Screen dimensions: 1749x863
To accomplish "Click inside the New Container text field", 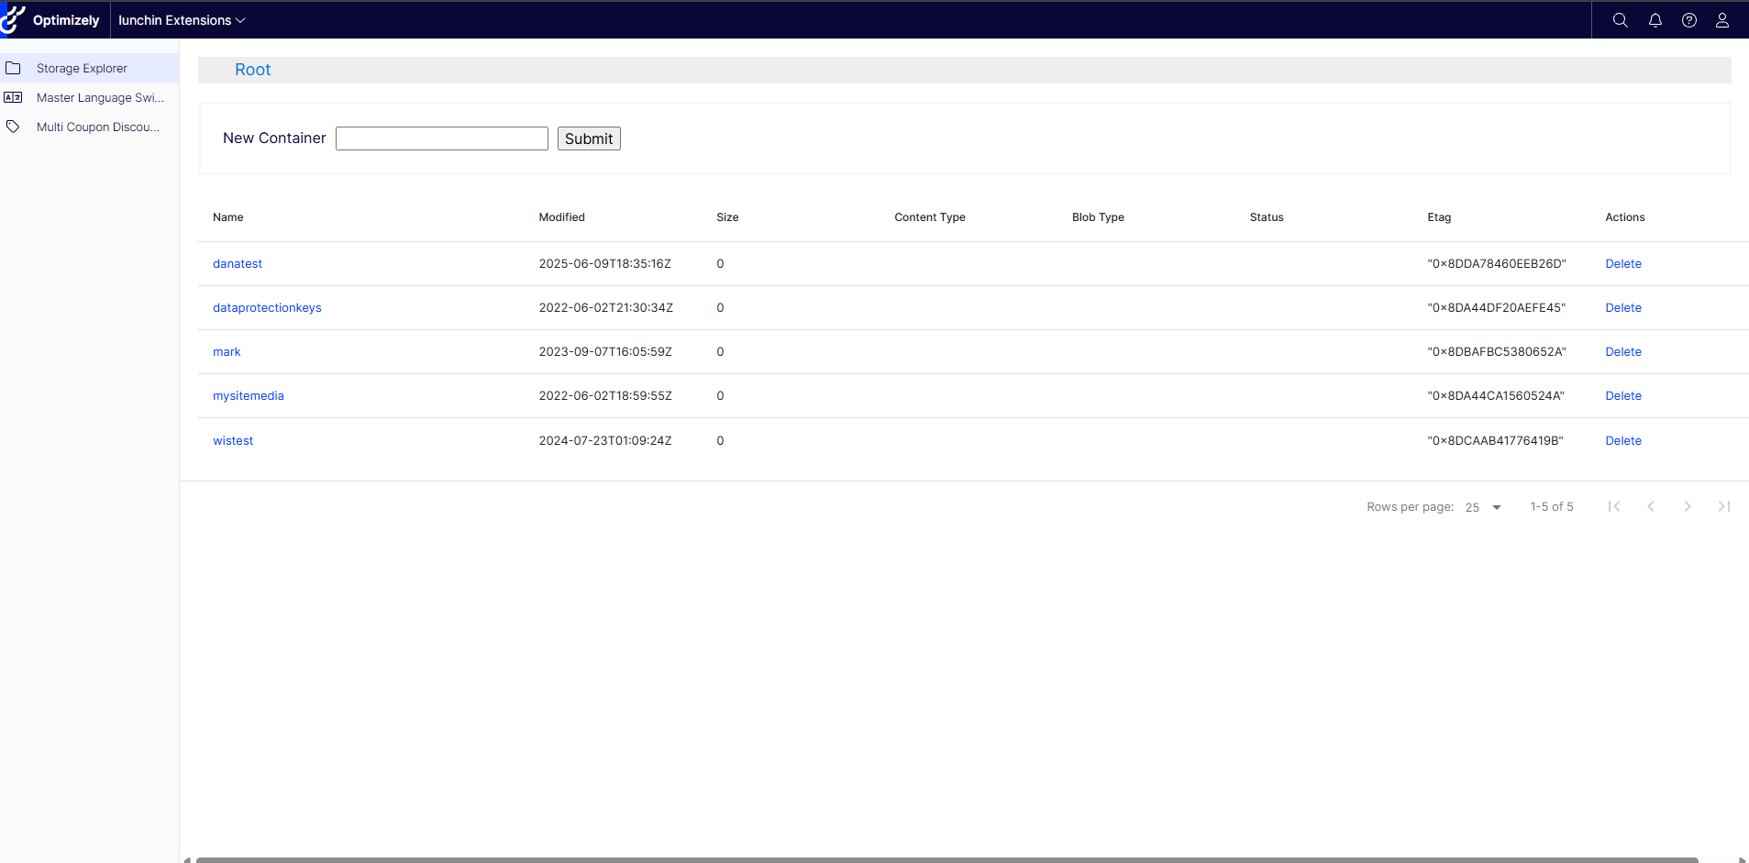I will click(x=441, y=138).
